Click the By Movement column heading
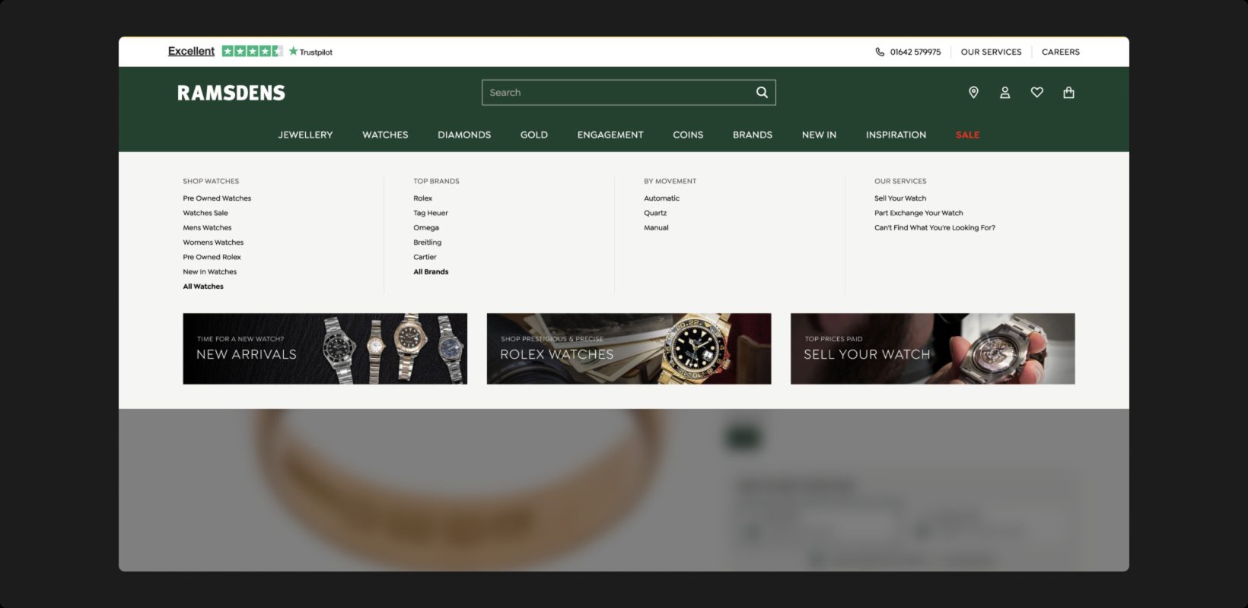 [x=670, y=182]
